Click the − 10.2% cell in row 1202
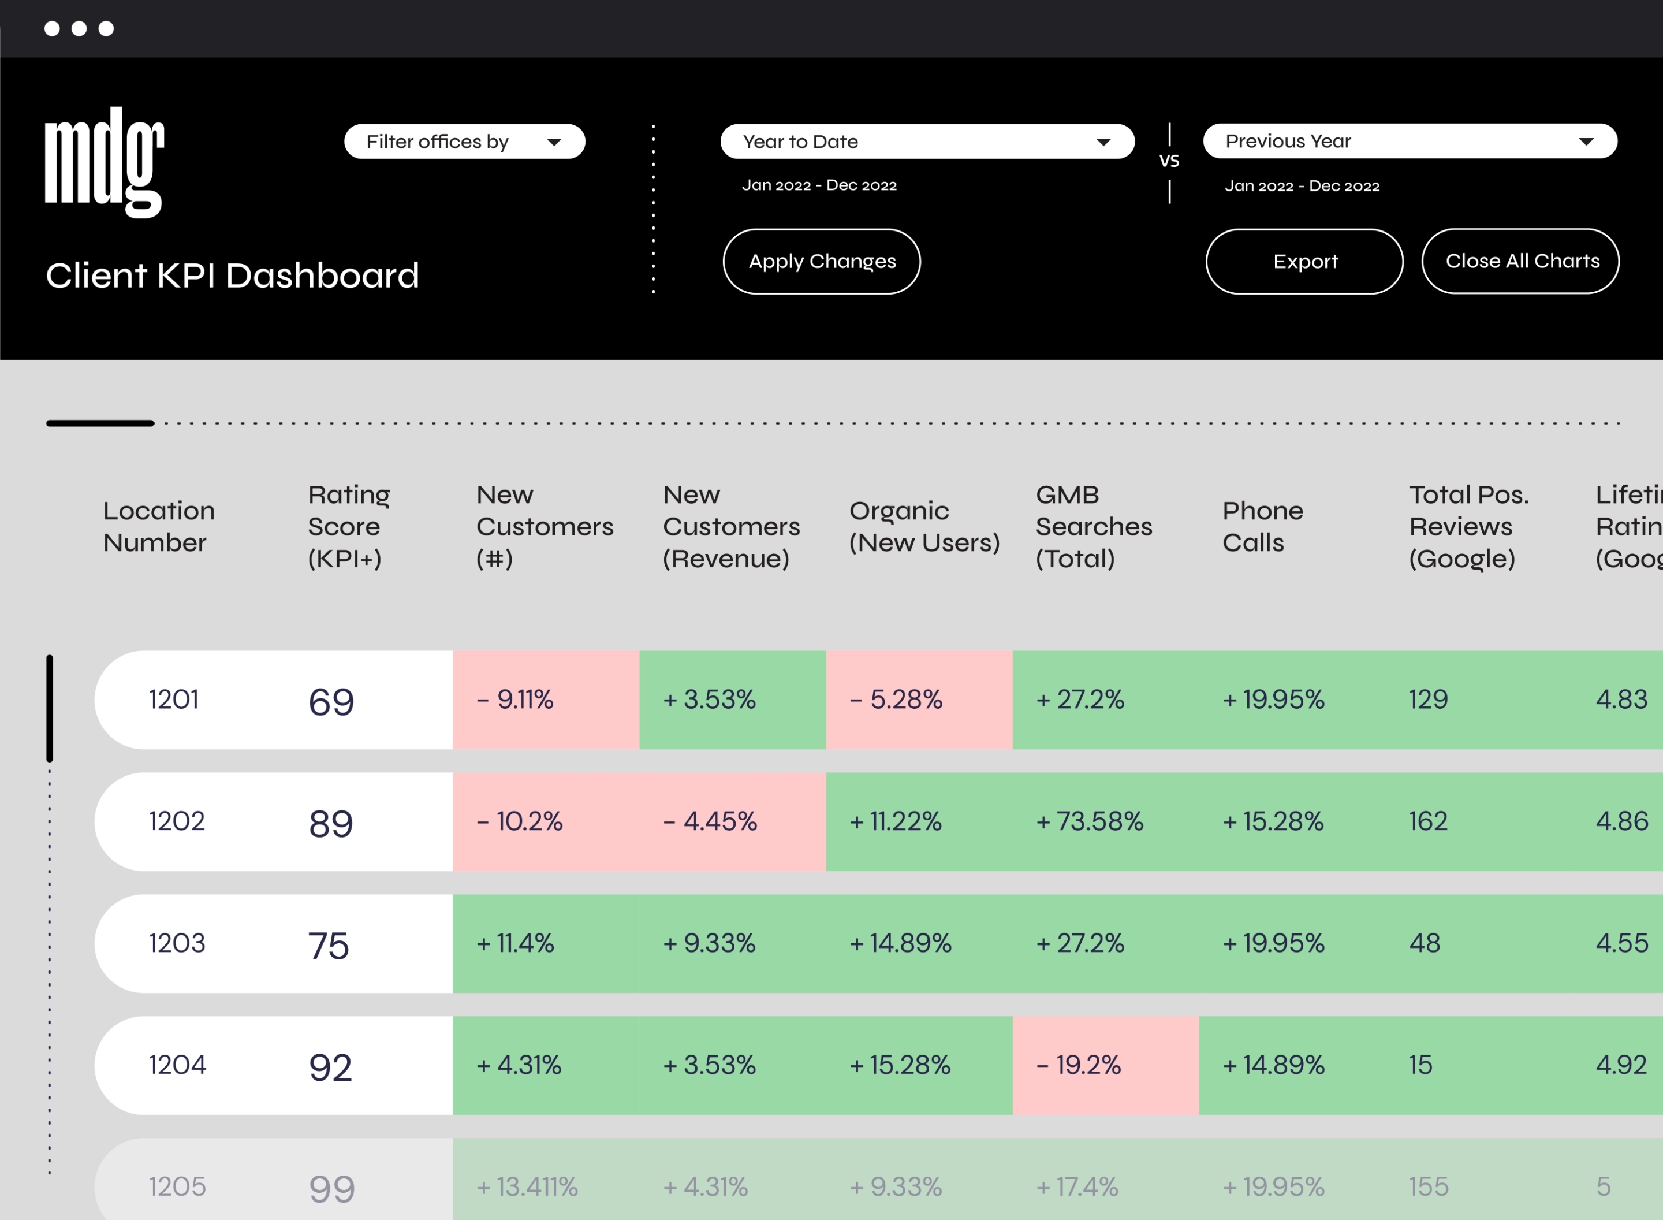The width and height of the screenshot is (1663, 1220). (546, 821)
